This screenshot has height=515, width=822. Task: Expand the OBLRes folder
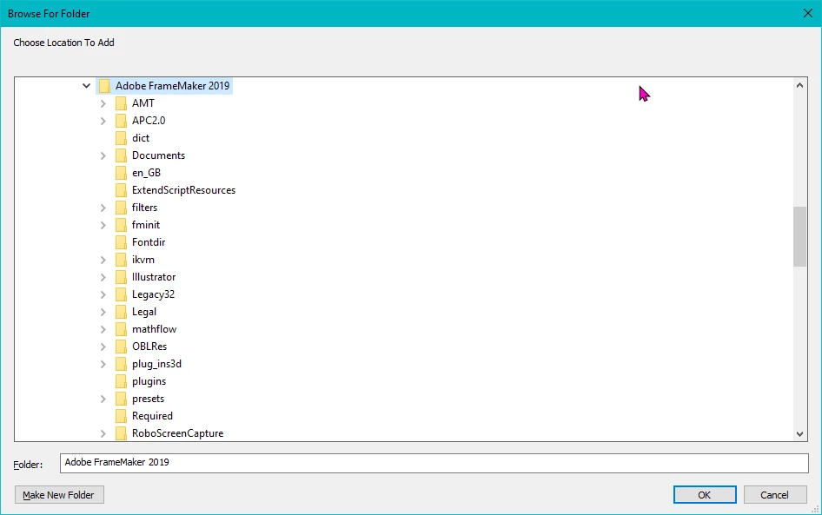coord(103,347)
